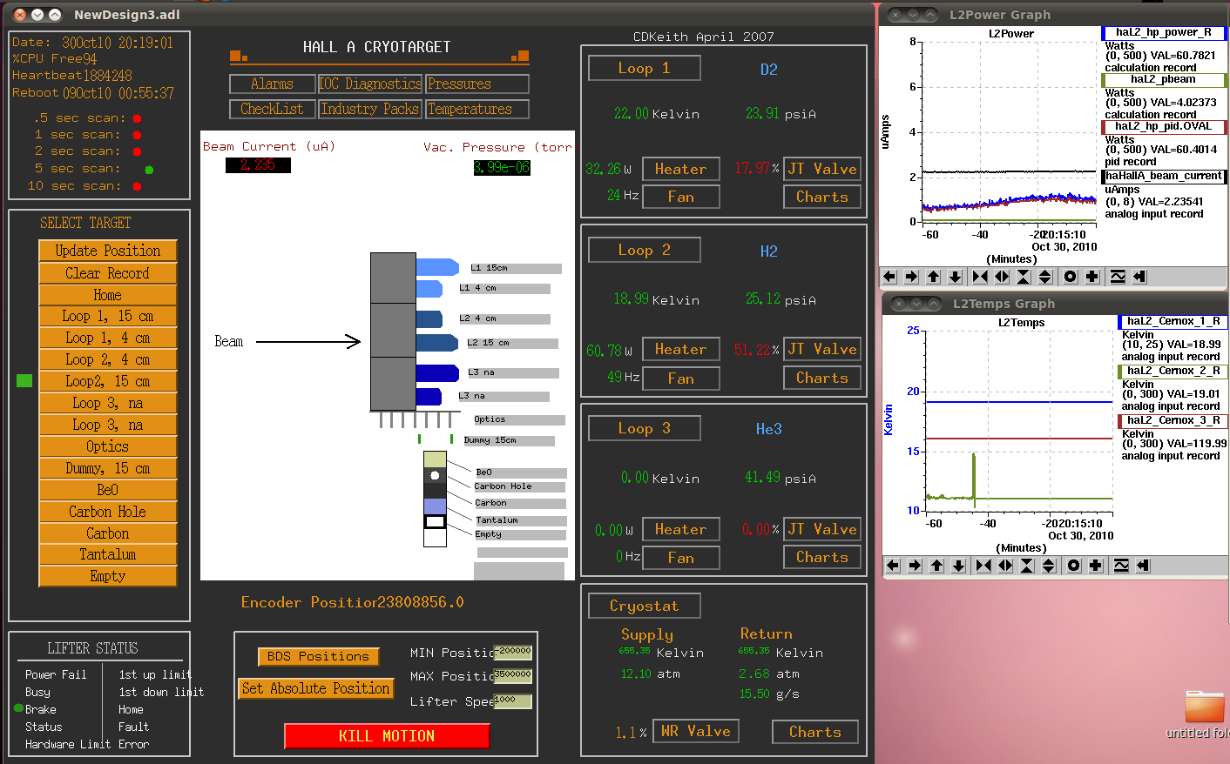Click haL2_Cernox_3_R red legend entry

point(1173,421)
